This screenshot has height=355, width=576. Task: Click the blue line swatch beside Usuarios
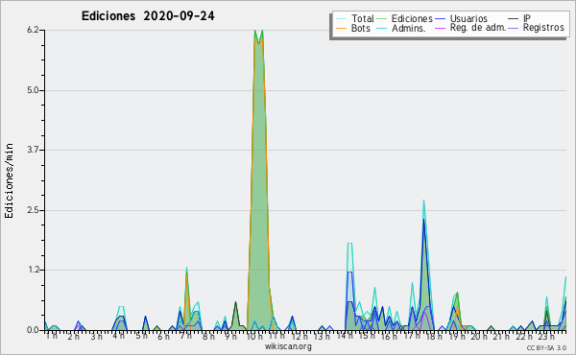(x=440, y=19)
